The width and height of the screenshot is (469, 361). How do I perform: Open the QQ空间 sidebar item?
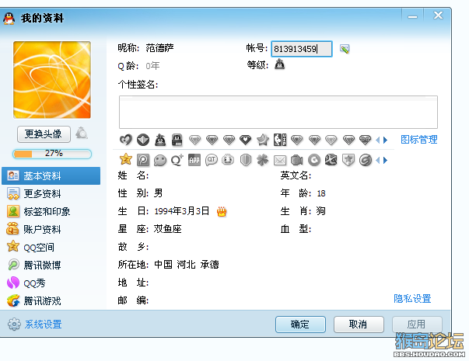point(51,247)
